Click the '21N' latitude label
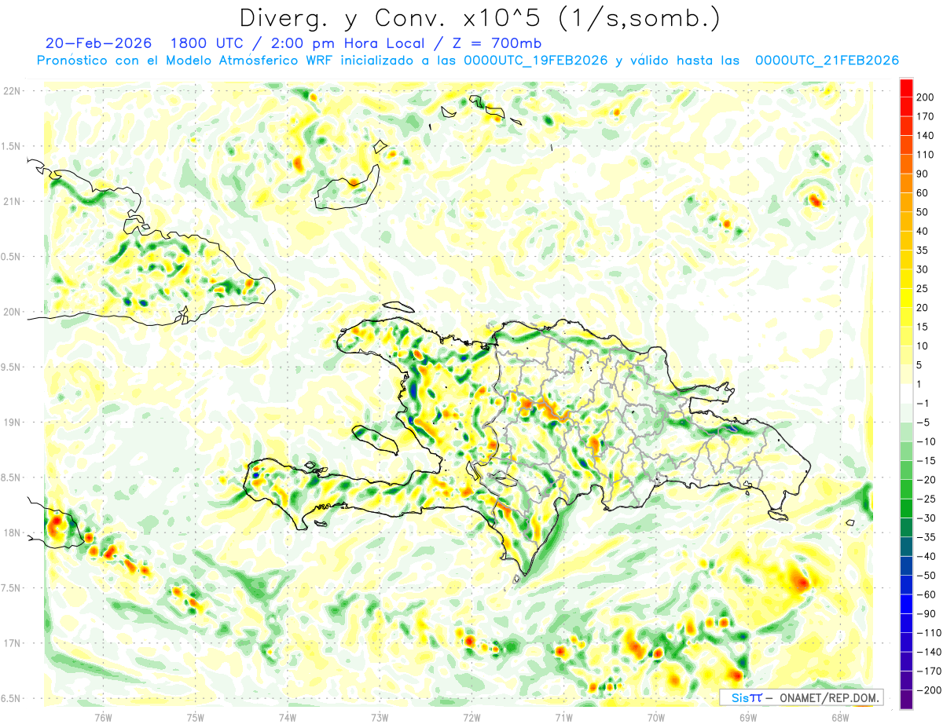 point(12,202)
